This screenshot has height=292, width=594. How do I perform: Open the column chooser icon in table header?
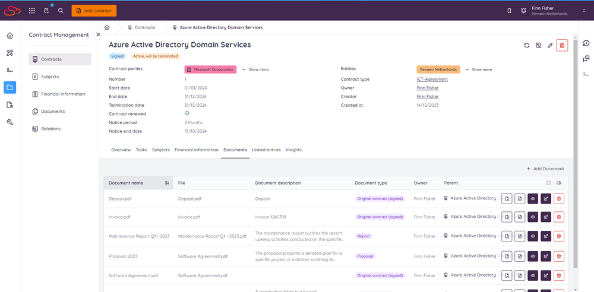[548, 183]
